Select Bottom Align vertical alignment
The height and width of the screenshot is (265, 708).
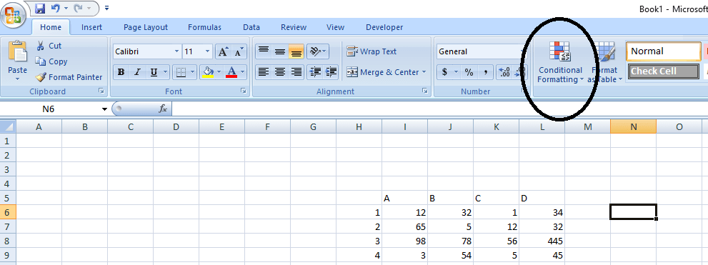point(296,51)
